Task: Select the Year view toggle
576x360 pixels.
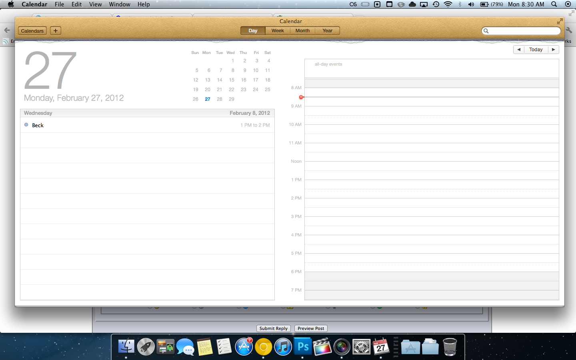Action: [327, 30]
